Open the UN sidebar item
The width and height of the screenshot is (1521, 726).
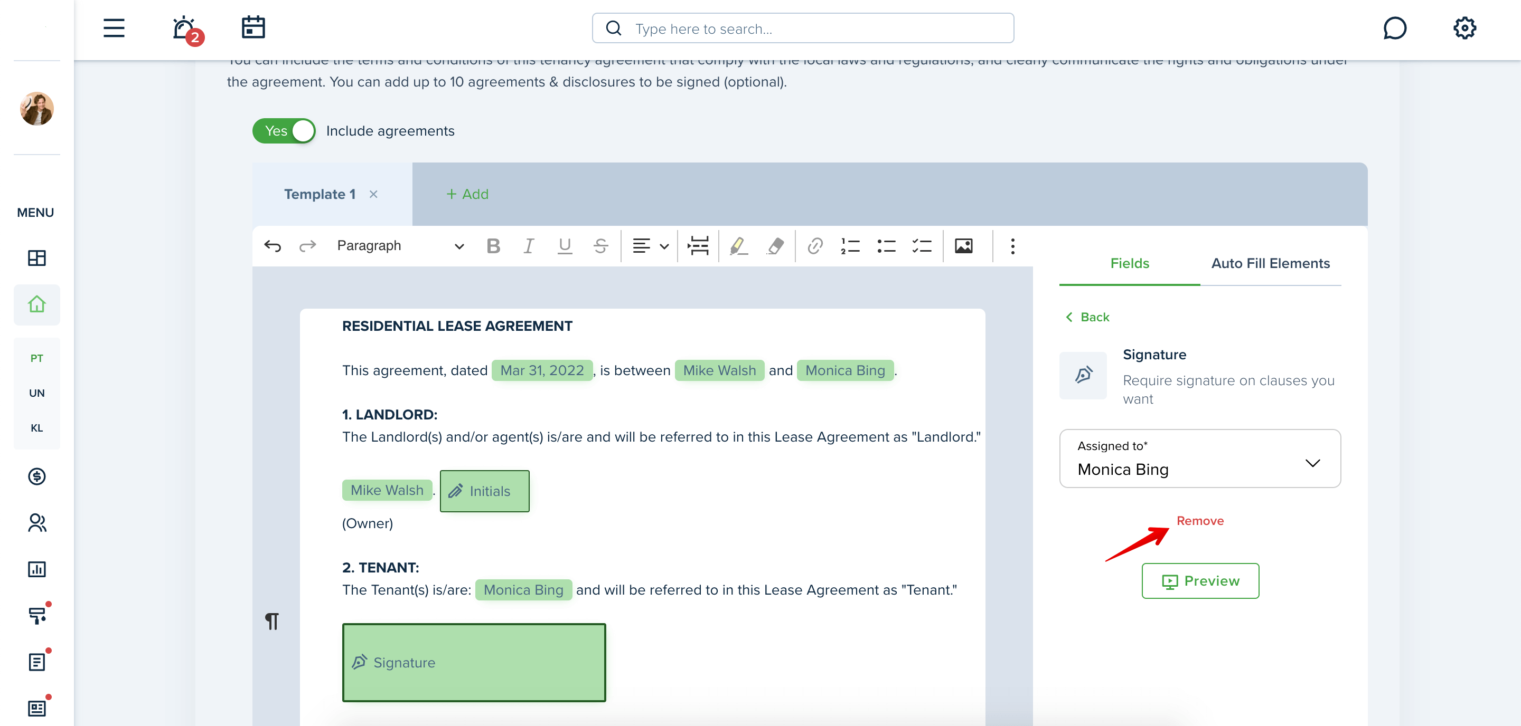36,393
